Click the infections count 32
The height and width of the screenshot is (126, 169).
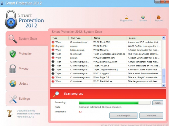tap(80, 112)
